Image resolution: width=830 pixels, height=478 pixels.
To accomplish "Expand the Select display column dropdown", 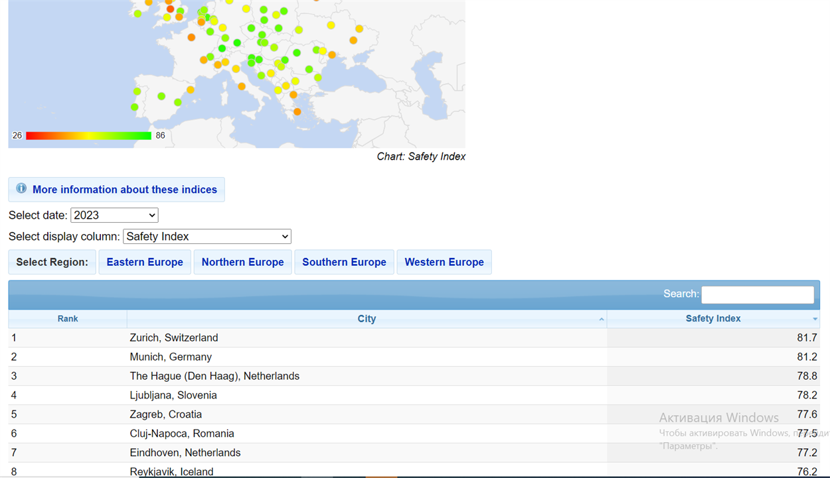I will [x=207, y=237].
